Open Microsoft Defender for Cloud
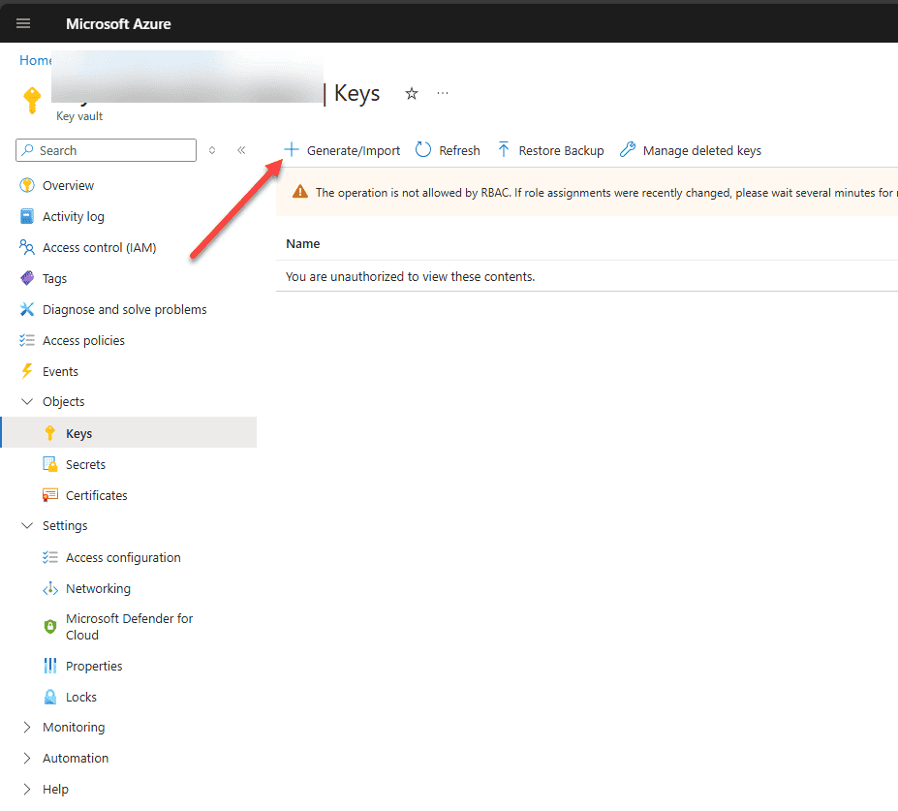Image resolution: width=898 pixels, height=811 pixels. (129, 627)
